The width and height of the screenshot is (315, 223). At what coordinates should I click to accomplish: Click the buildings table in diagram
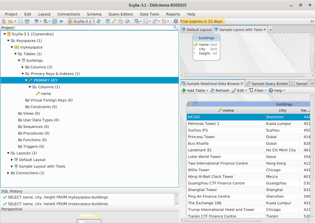(x=207, y=47)
